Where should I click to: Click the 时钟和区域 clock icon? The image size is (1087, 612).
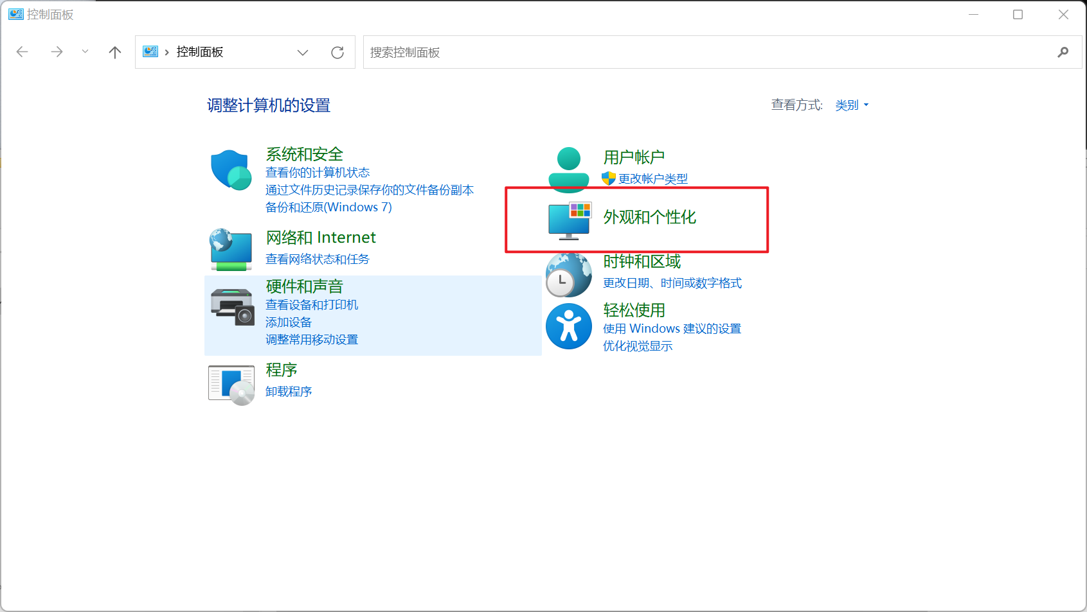pos(568,274)
